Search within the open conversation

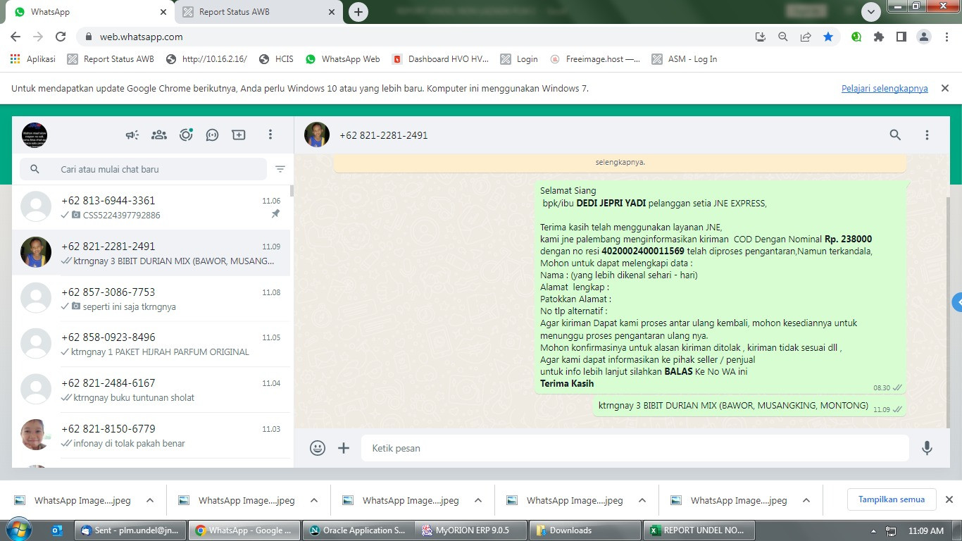[x=895, y=135]
